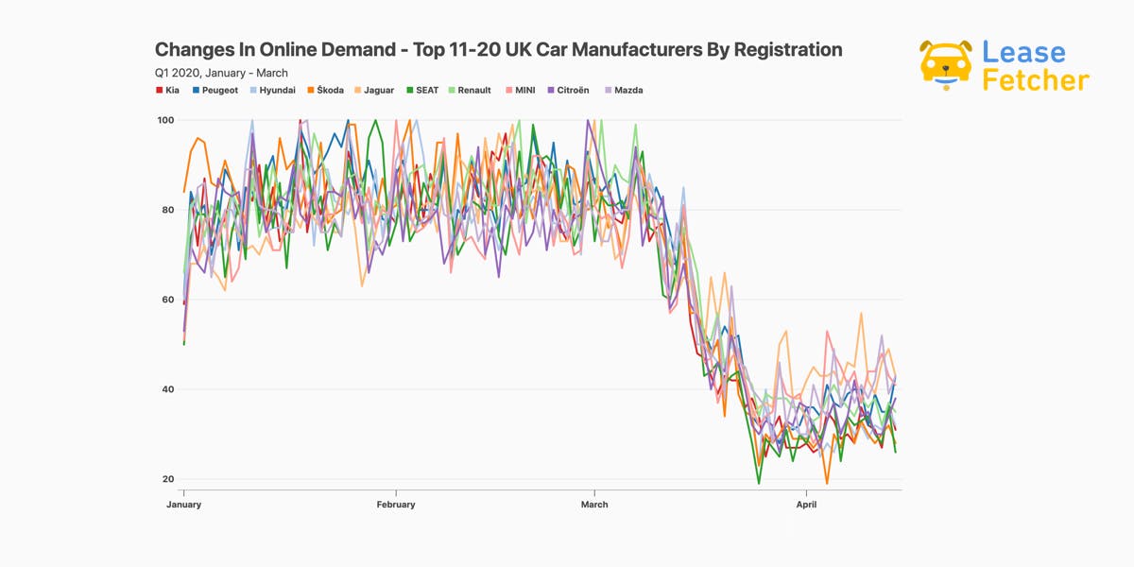Viewport: 1134px width, 567px height.
Task: Select the Mazda legend label
Action: pos(628,90)
